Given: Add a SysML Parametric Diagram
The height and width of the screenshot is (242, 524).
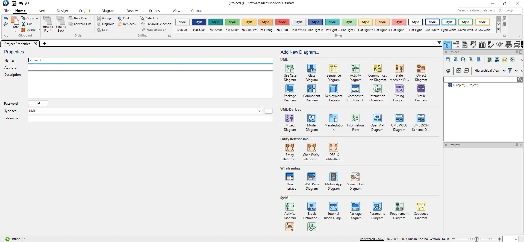Looking at the screenshot, I should pyautogui.click(x=377, y=211).
